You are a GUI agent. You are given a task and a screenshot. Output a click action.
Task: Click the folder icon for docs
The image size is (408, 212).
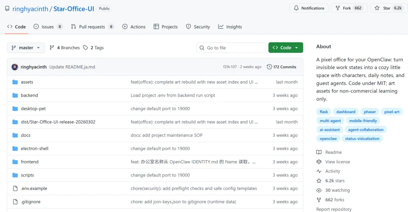tap(15, 135)
